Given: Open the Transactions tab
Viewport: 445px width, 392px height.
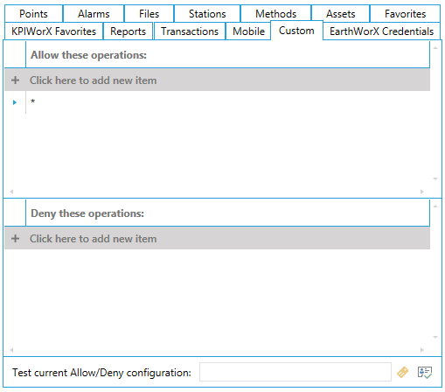Looking at the screenshot, I should pyautogui.click(x=190, y=31).
